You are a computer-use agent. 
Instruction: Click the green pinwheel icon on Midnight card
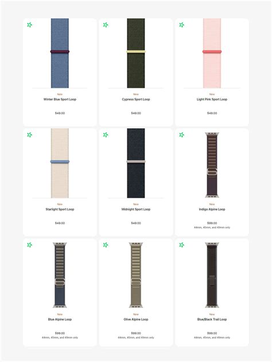click(x=106, y=135)
